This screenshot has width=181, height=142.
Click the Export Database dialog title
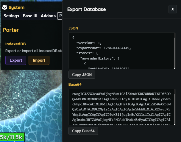(x=86, y=9)
